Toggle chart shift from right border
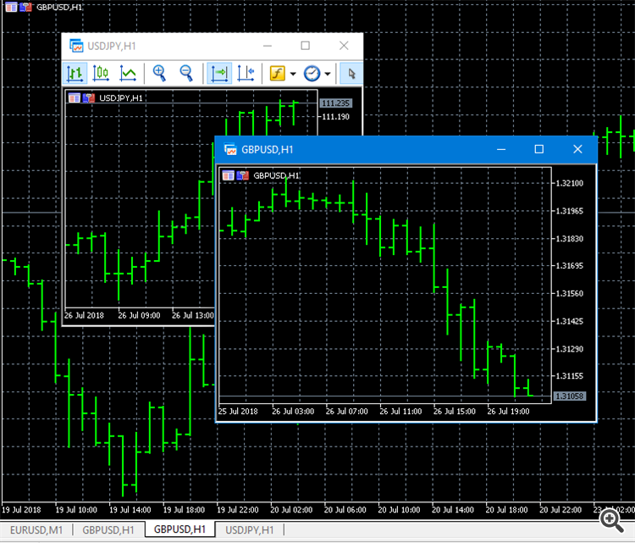Image resolution: width=635 pixels, height=543 pixels. [x=246, y=74]
